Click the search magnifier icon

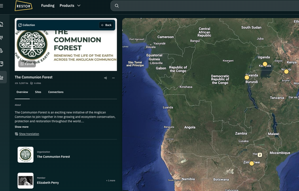117,5
